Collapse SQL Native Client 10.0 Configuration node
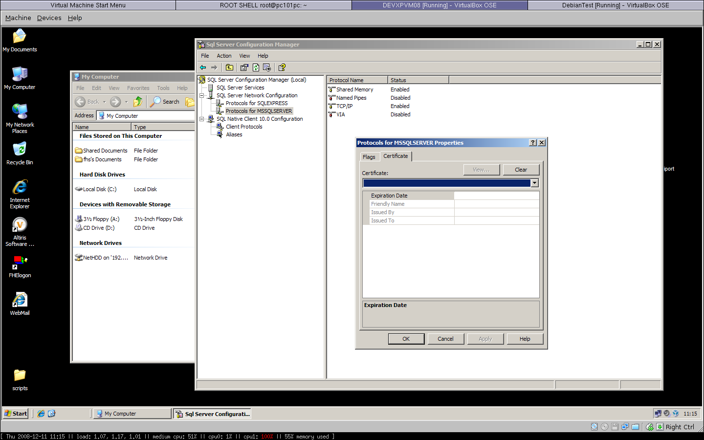704x440 pixels. (x=201, y=119)
